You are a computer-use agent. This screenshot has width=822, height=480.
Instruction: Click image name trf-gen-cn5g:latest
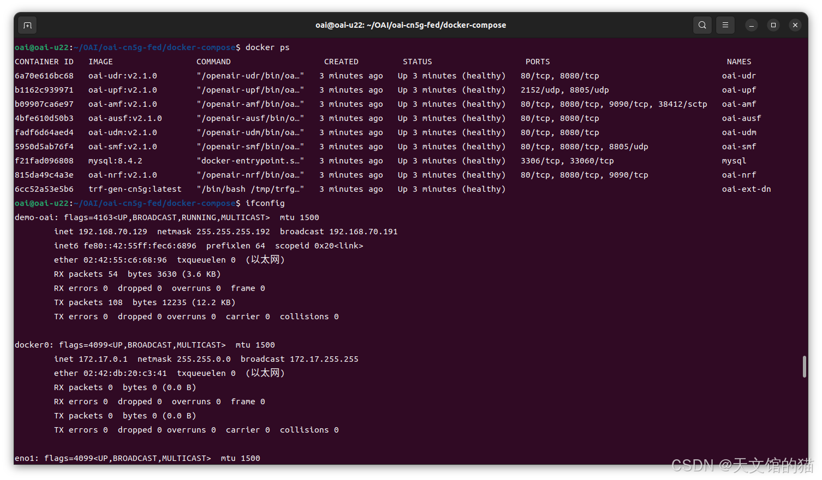pos(135,189)
